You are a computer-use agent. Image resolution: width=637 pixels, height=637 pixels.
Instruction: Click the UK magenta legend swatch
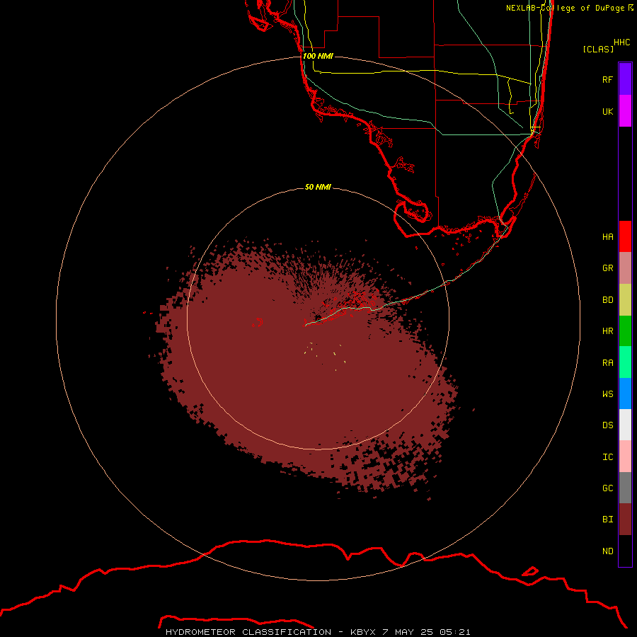tap(625, 110)
